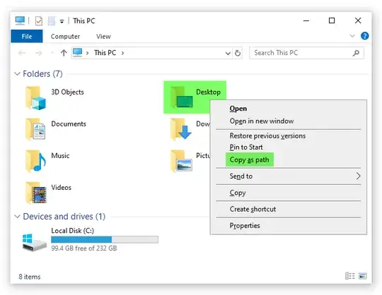The width and height of the screenshot is (382, 295).
Task: Click the Send to submenu arrow
Action: [358, 176]
